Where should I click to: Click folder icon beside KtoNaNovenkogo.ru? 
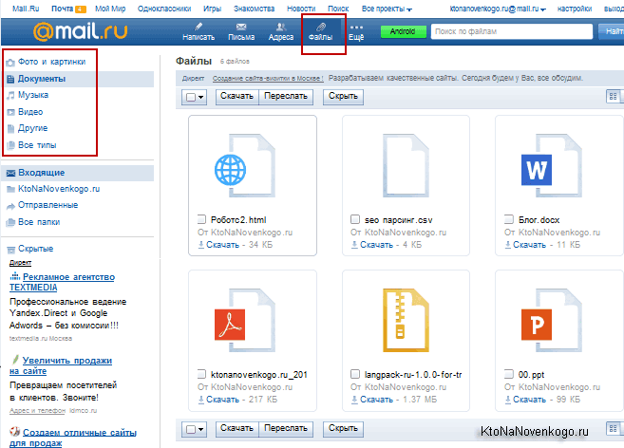pos(10,190)
